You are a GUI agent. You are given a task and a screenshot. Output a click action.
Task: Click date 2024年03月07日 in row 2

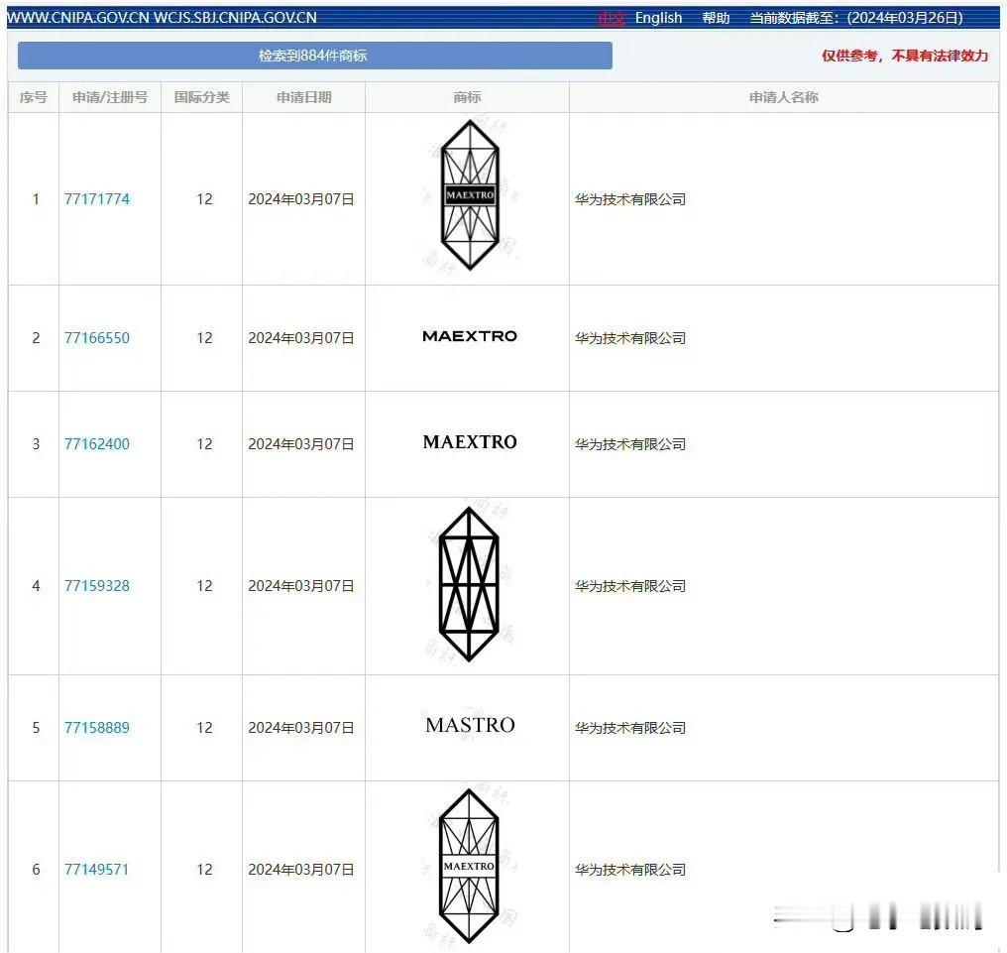pyautogui.click(x=301, y=338)
